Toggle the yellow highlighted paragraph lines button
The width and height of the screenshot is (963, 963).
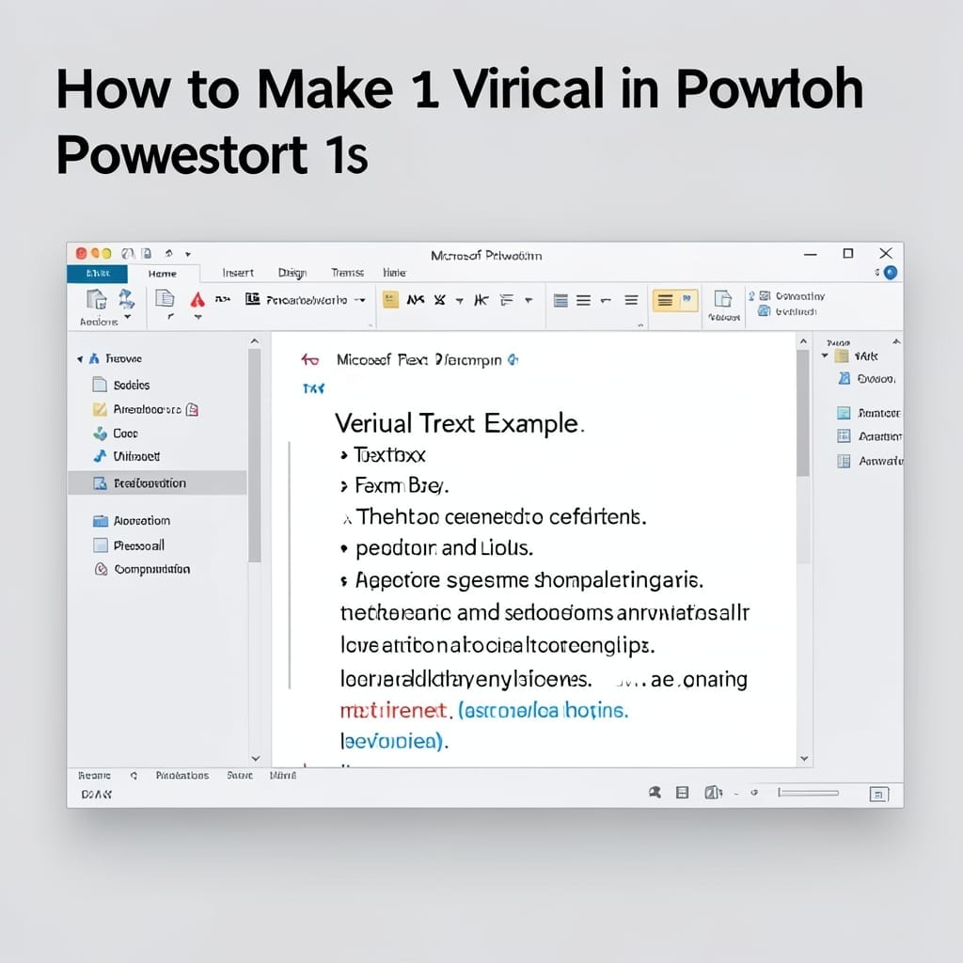pyautogui.click(x=665, y=300)
